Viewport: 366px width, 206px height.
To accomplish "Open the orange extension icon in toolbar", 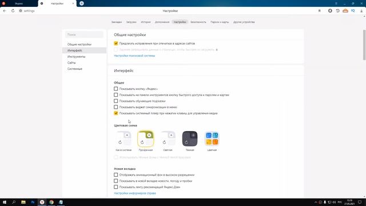I will click(x=345, y=11).
